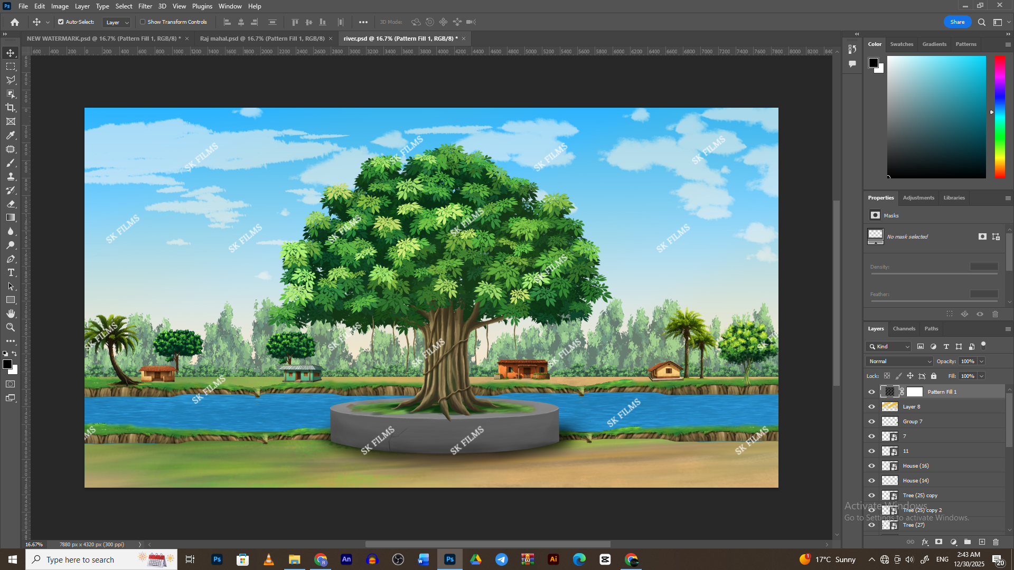
Task: Select the Crop tool
Action: [x=11, y=108]
